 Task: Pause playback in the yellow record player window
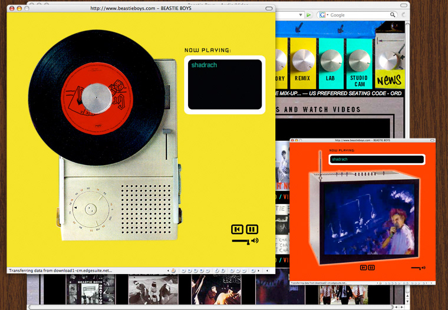coord(252,229)
